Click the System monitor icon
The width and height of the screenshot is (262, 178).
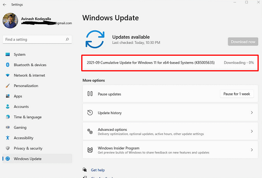click(x=7, y=54)
